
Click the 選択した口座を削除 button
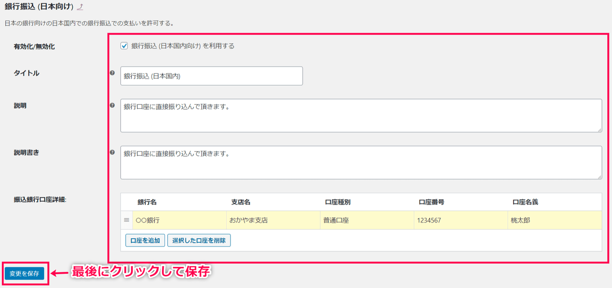199,240
